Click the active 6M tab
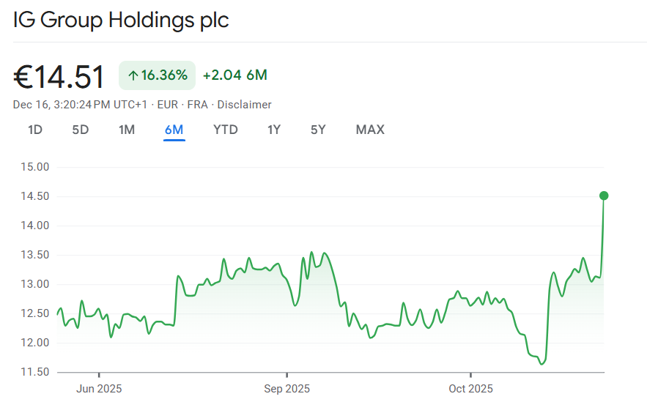This screenshot has height=402, width=647. coord(174,130)
